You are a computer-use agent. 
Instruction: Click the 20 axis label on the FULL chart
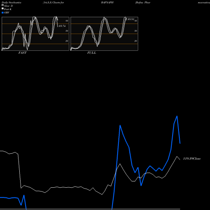pyautogui.click(x=136, y=41)
